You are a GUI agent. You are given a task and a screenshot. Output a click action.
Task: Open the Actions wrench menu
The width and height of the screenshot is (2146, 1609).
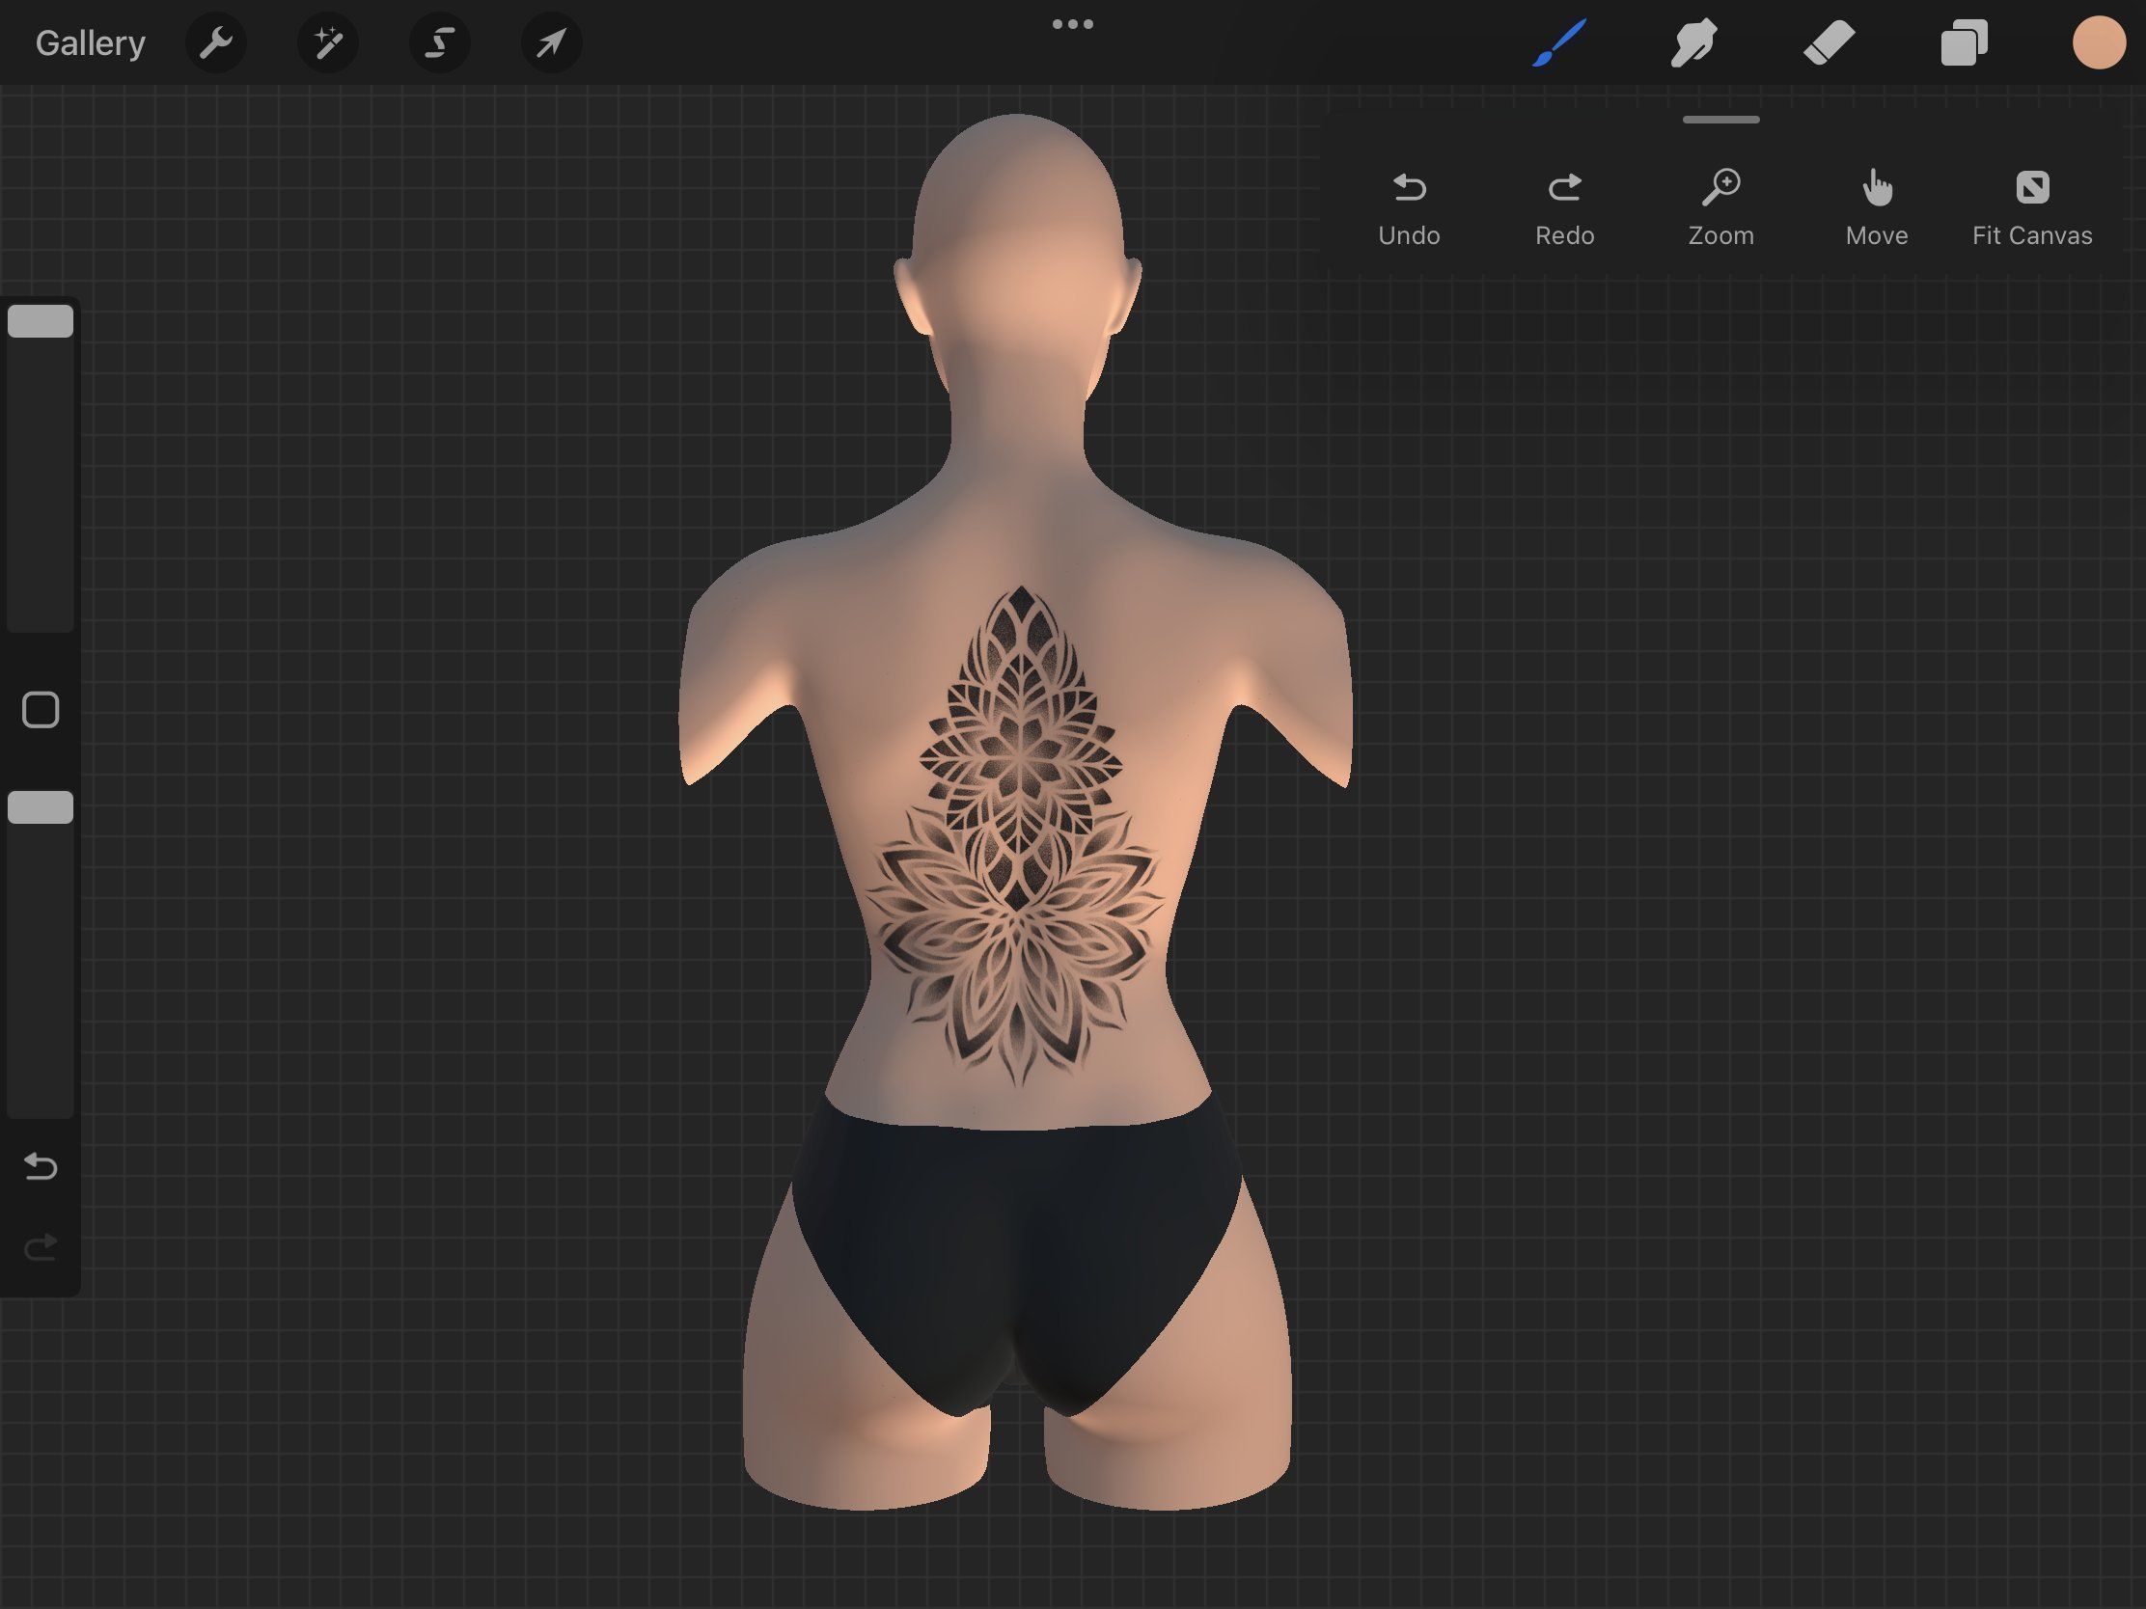click(215, 43)
